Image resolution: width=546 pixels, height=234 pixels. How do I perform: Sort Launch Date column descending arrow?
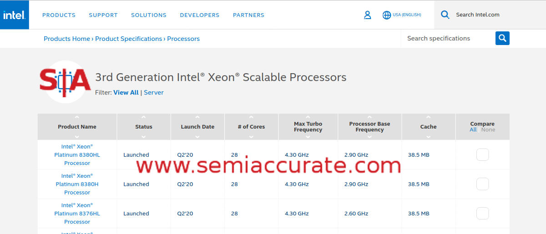point(197,136)
